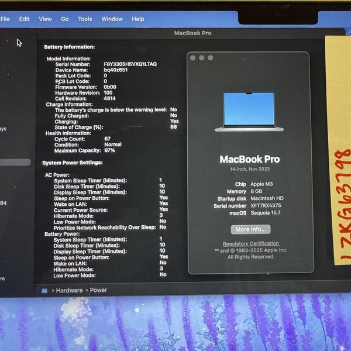The height and width of the screenshot is (351, 351).
Task: Click the More Info... button
Action: click(x=250, y=229)
